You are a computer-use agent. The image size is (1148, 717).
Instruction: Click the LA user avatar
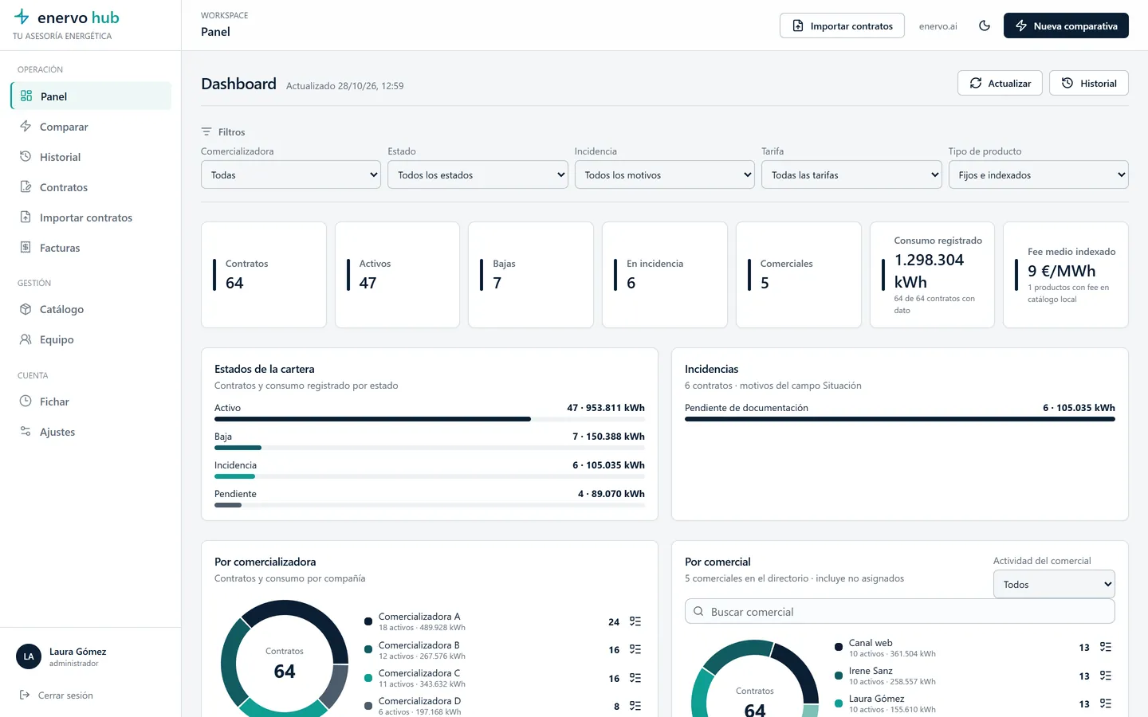29,656
